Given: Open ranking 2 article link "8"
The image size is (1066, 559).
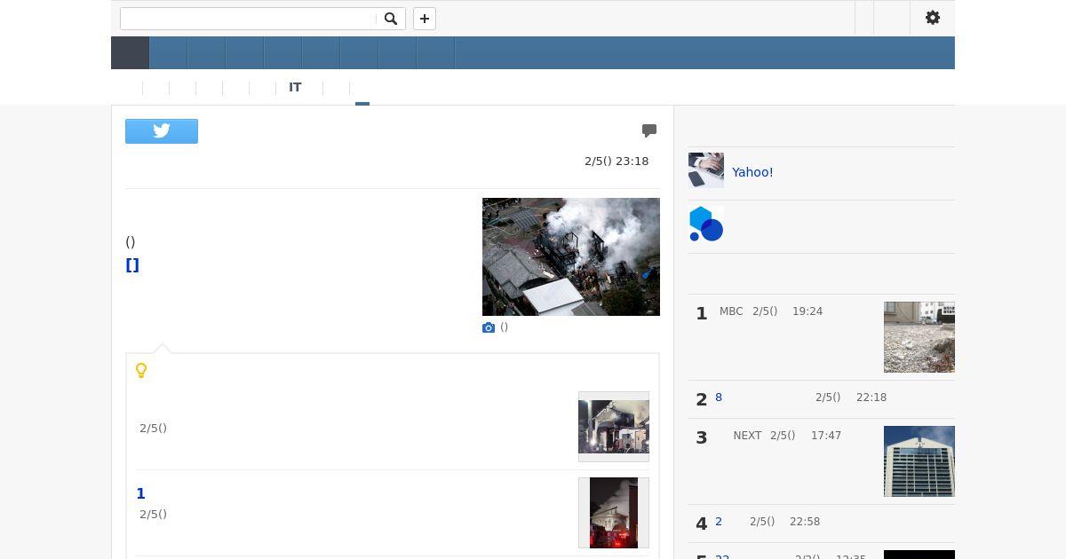Looking at the screenshot, I should pos(719,398).
